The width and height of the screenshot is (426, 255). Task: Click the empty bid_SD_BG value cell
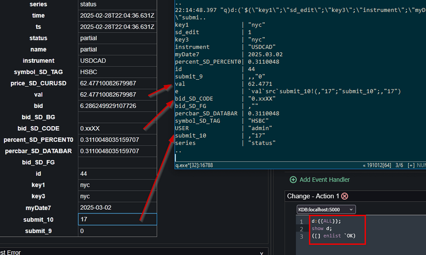117,118
